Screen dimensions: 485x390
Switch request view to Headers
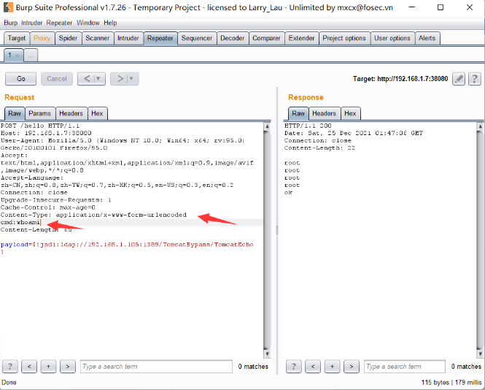(71, 113)
